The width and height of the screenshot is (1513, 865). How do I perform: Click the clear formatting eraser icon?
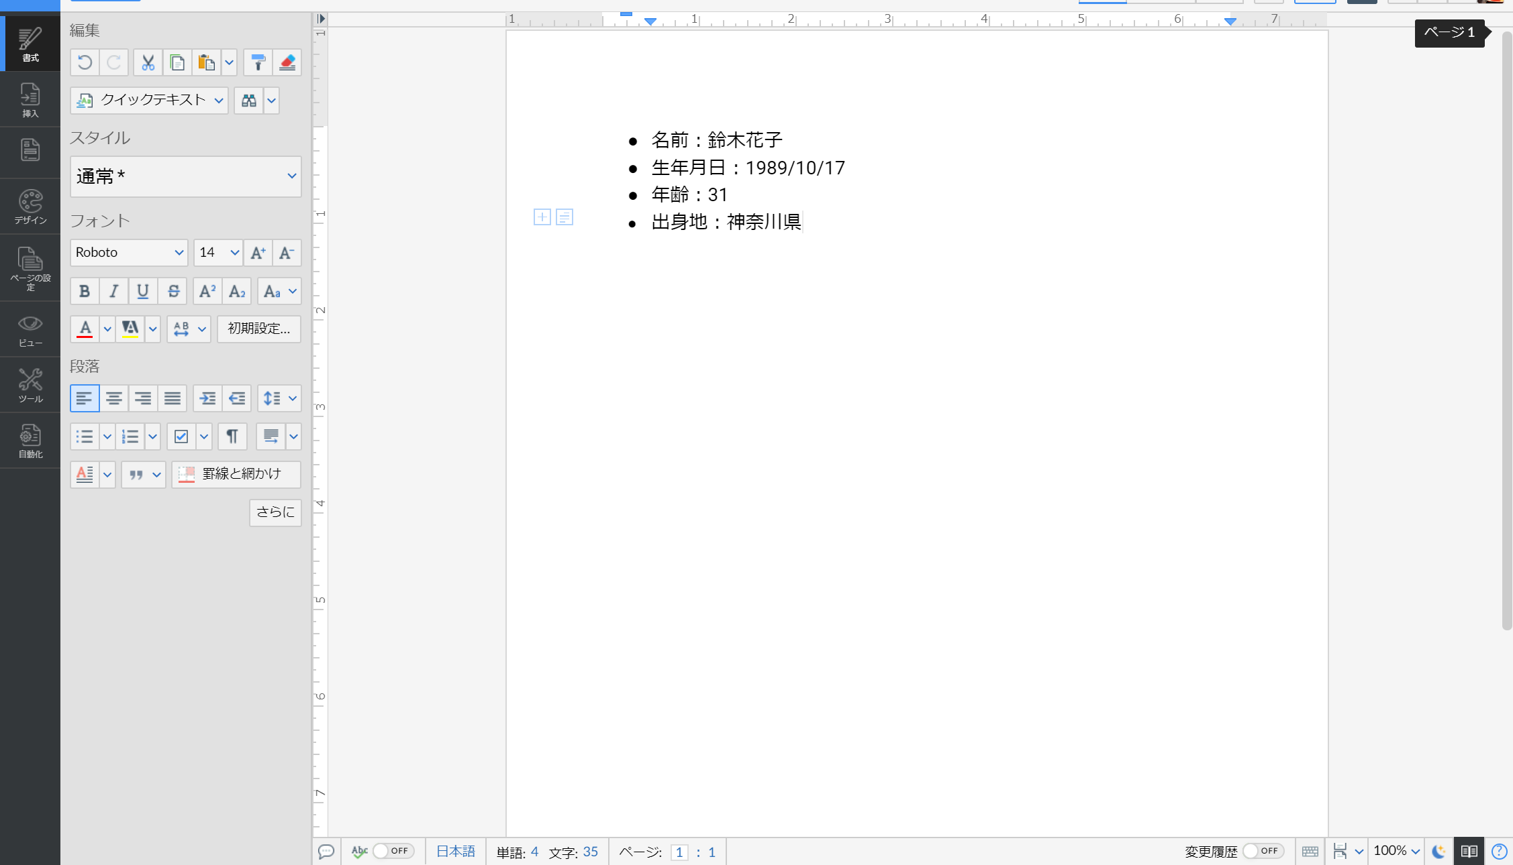click(287, 63)
